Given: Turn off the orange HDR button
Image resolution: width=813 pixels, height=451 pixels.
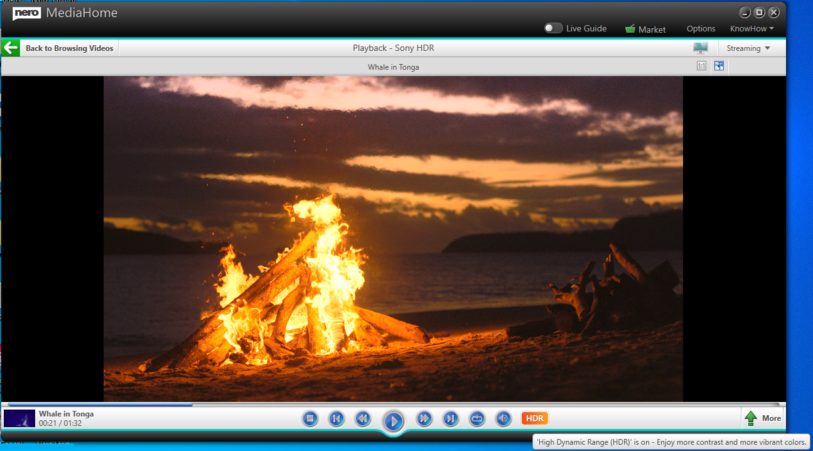Looking at the screenshot, I should tap(535, 418).
